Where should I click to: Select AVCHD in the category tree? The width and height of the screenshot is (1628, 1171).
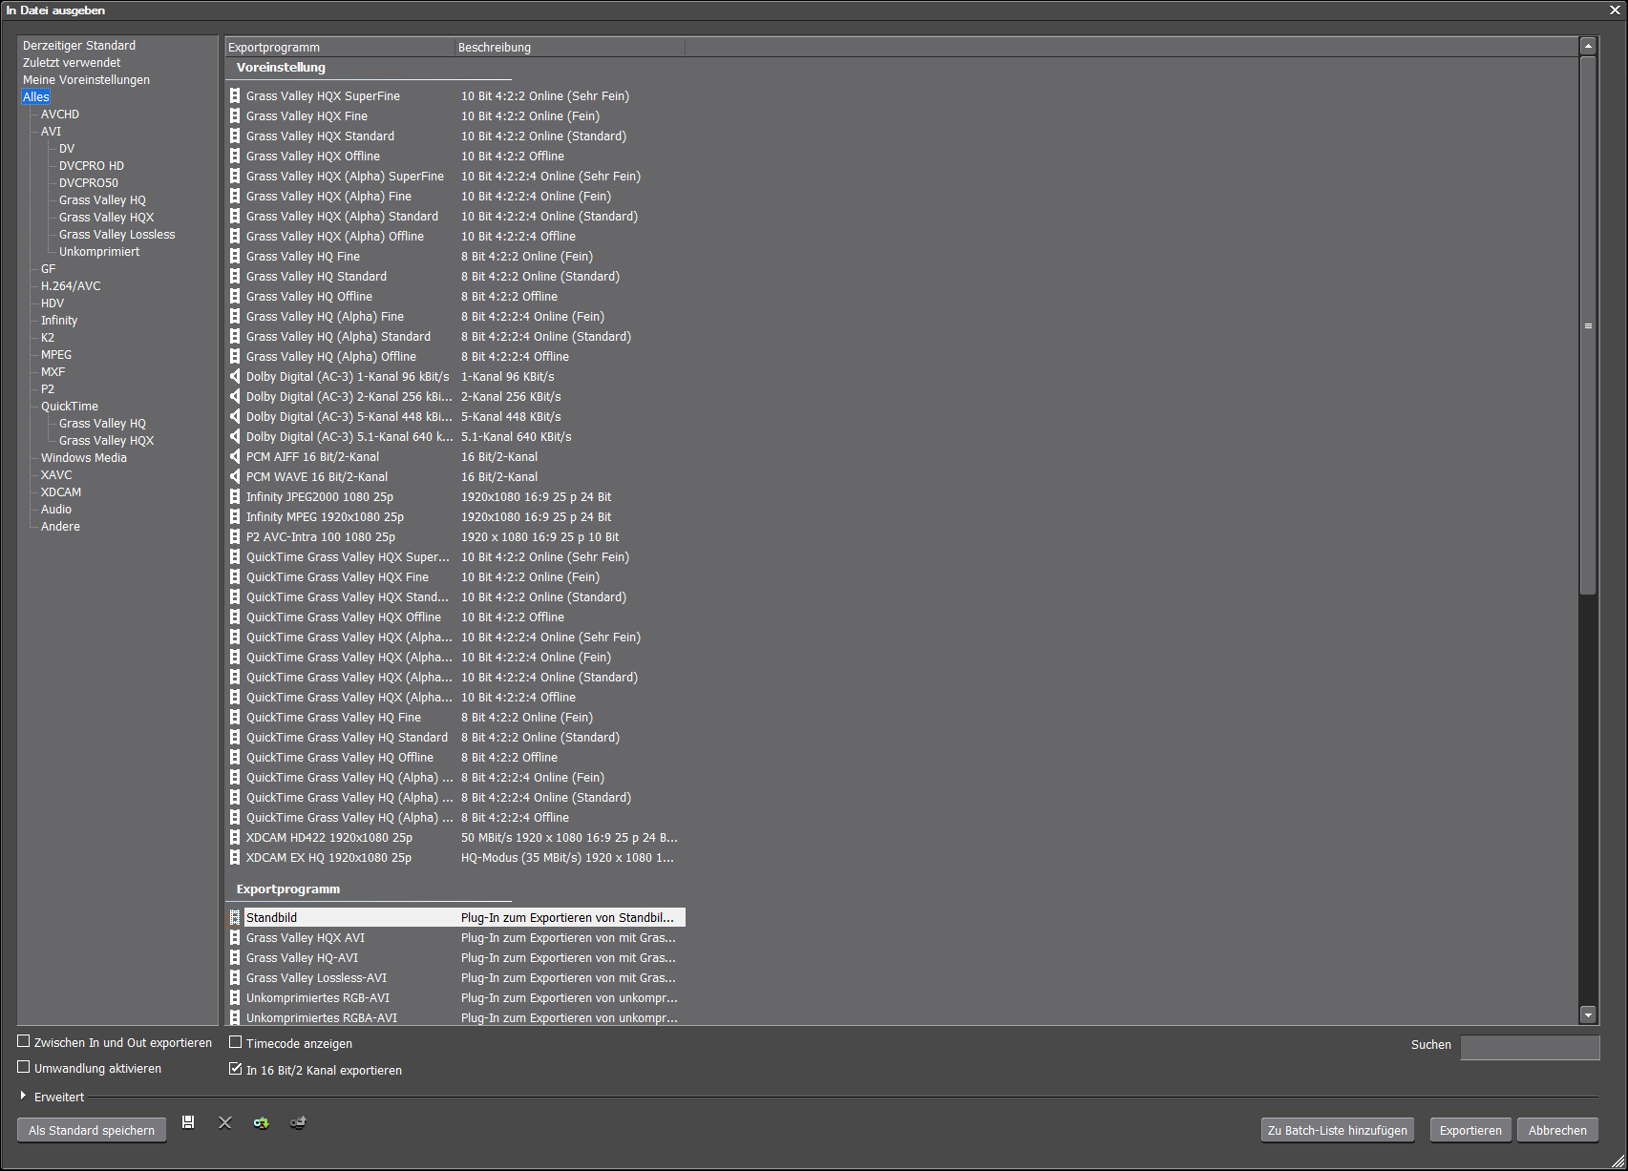click(x=60, y=115)
